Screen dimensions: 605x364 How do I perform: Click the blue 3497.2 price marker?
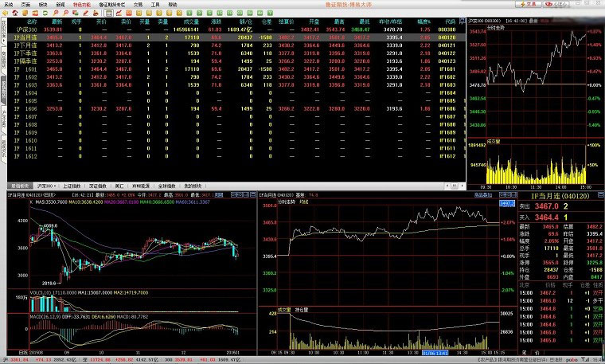pyautogui.click(x=507, y=203)
